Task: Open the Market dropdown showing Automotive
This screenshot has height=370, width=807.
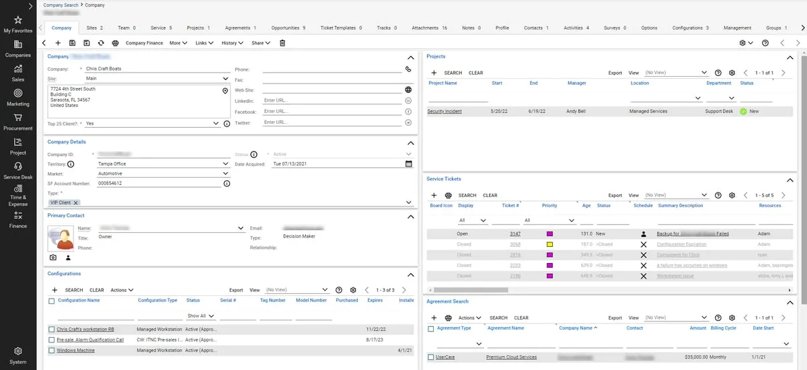Action: (163, 174)
